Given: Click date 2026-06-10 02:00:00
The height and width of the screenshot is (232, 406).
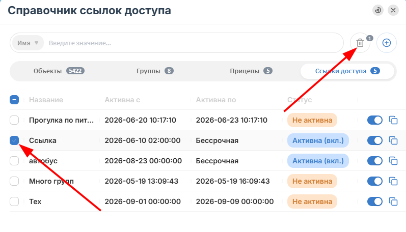Looking at the screenshot, I should click(143, 140).
